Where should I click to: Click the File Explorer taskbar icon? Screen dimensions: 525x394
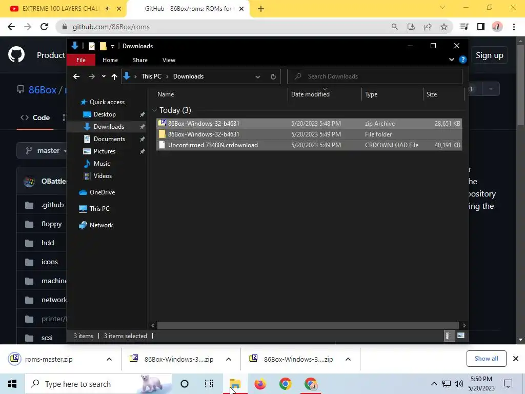click(x=235, y=384)
